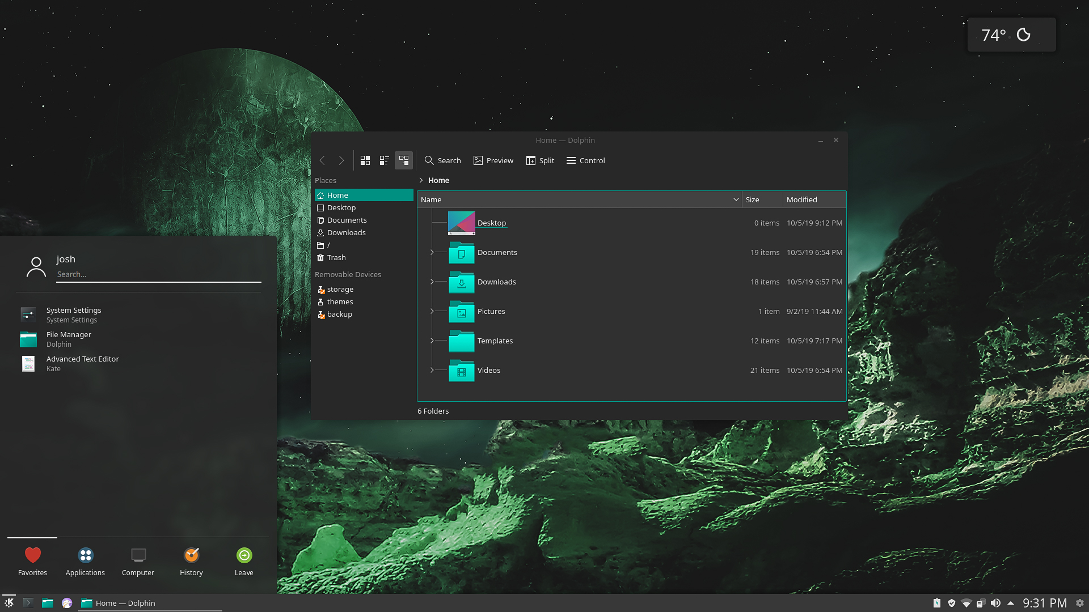1089x612 pixels.
Task: Open the volume tray icon
Action: pyautogui.click(x=995, y=603)
